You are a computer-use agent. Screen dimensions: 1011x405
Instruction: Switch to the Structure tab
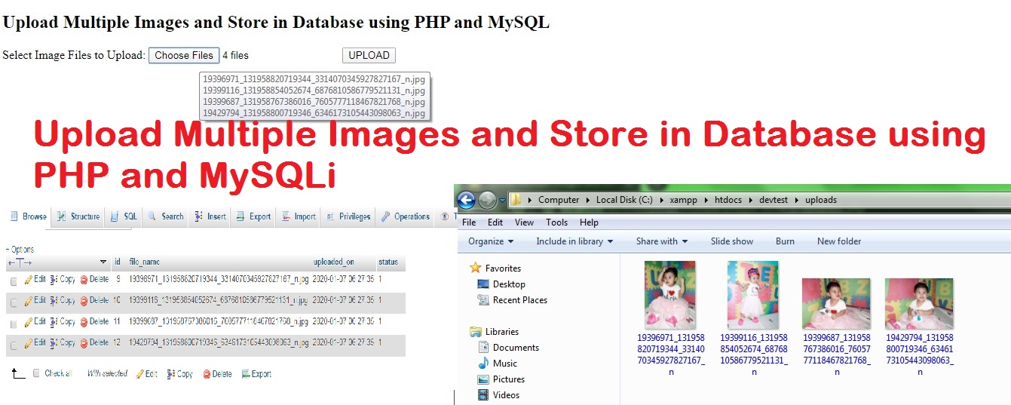tap(78, 216)
